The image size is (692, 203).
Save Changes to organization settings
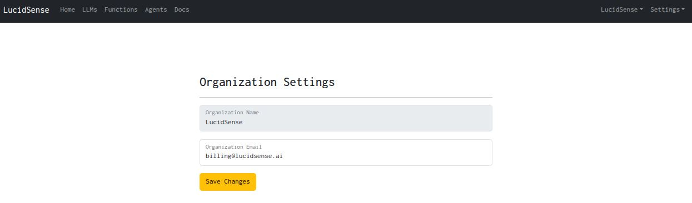tap(228, 182)
